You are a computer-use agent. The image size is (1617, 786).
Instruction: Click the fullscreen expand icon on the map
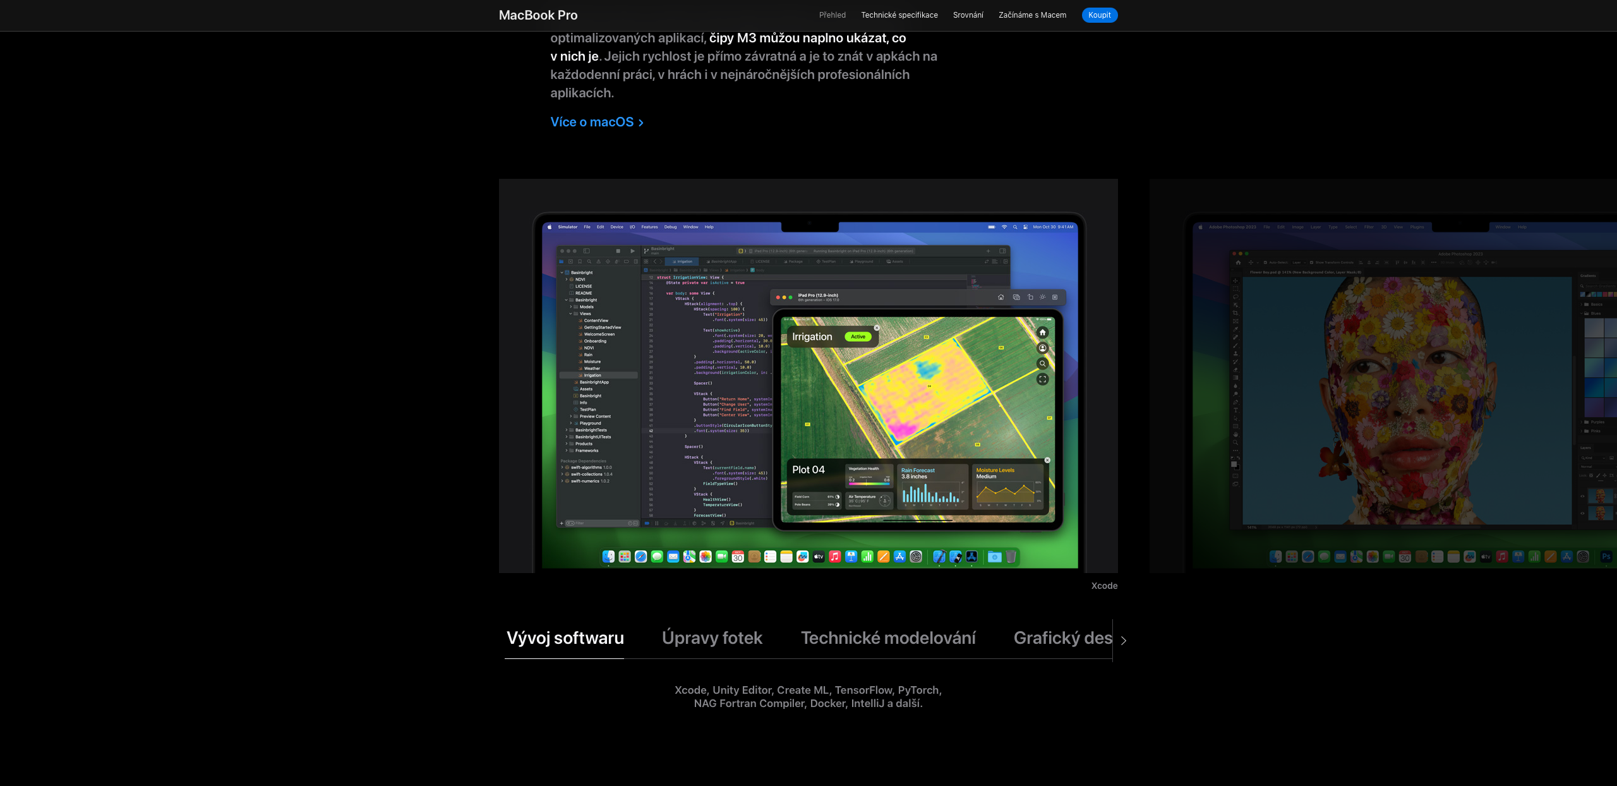pyautogui.click(x=1042, y=379)
